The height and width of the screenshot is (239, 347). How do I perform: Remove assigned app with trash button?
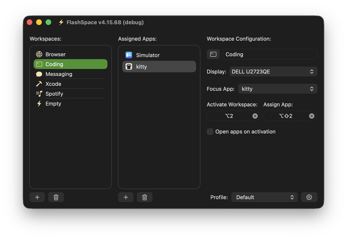(145, 197)
